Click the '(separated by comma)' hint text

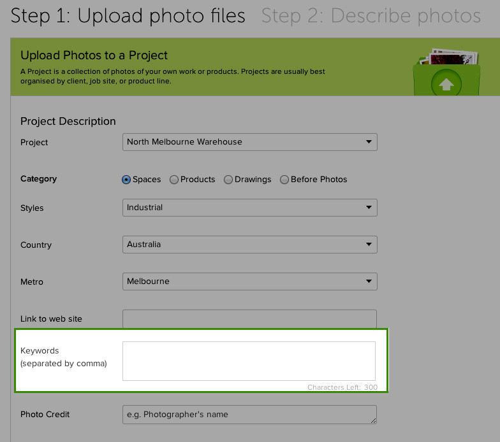(64, 364)
